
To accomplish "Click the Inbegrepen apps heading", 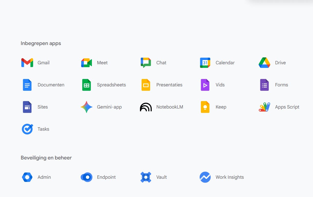I will (41, 43).
